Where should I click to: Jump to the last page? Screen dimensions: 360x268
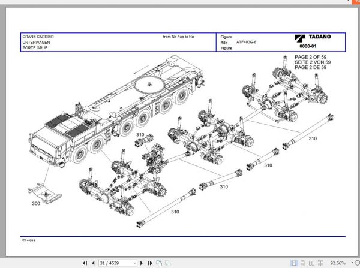point(150,263)
